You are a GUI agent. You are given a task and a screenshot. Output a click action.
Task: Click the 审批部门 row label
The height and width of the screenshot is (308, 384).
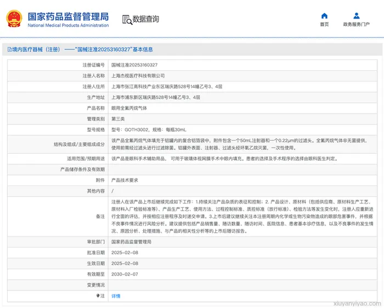(96, 242)
